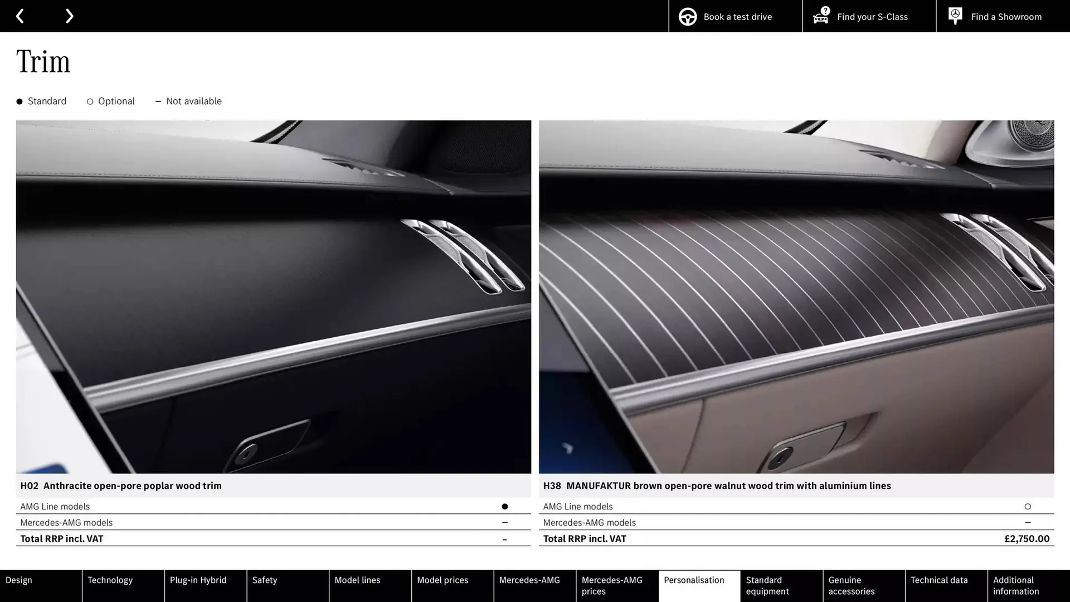
Task: Go back using the left arrow
Action: tap(20, 16)
